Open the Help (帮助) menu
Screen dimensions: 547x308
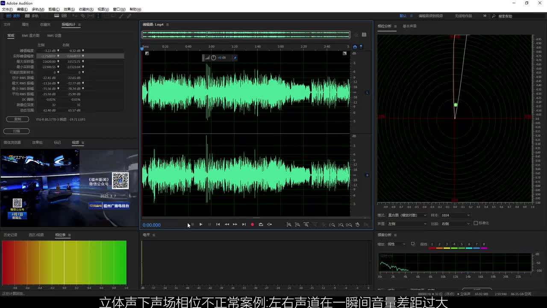pos(135,9)
